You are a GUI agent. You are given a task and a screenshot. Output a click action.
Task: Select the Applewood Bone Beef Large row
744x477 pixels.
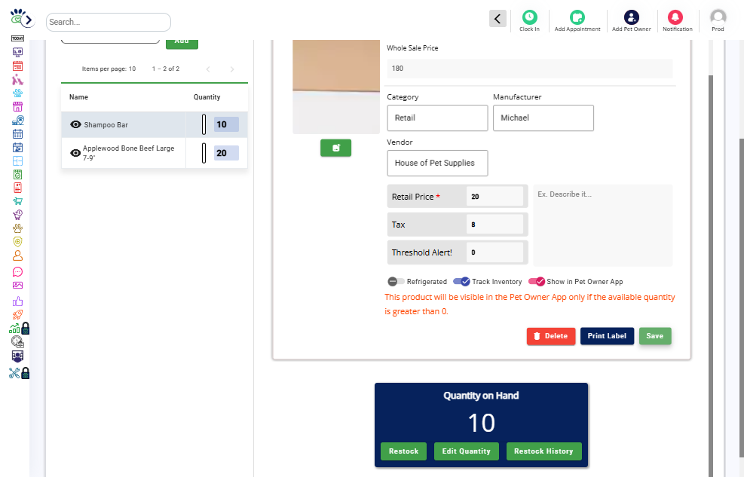tap(155, 153)
